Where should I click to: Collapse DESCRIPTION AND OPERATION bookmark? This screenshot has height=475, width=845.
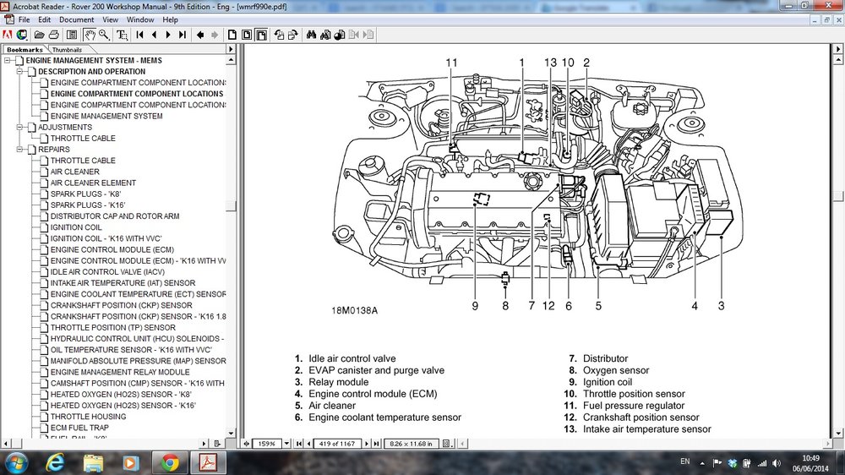(20, 71)
